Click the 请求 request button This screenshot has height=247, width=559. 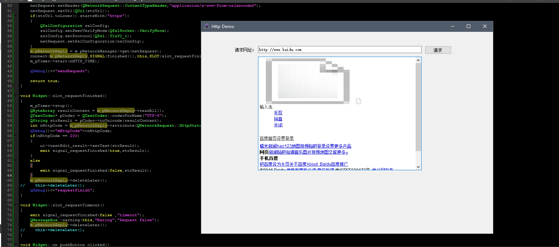click(x=438, y=50)
